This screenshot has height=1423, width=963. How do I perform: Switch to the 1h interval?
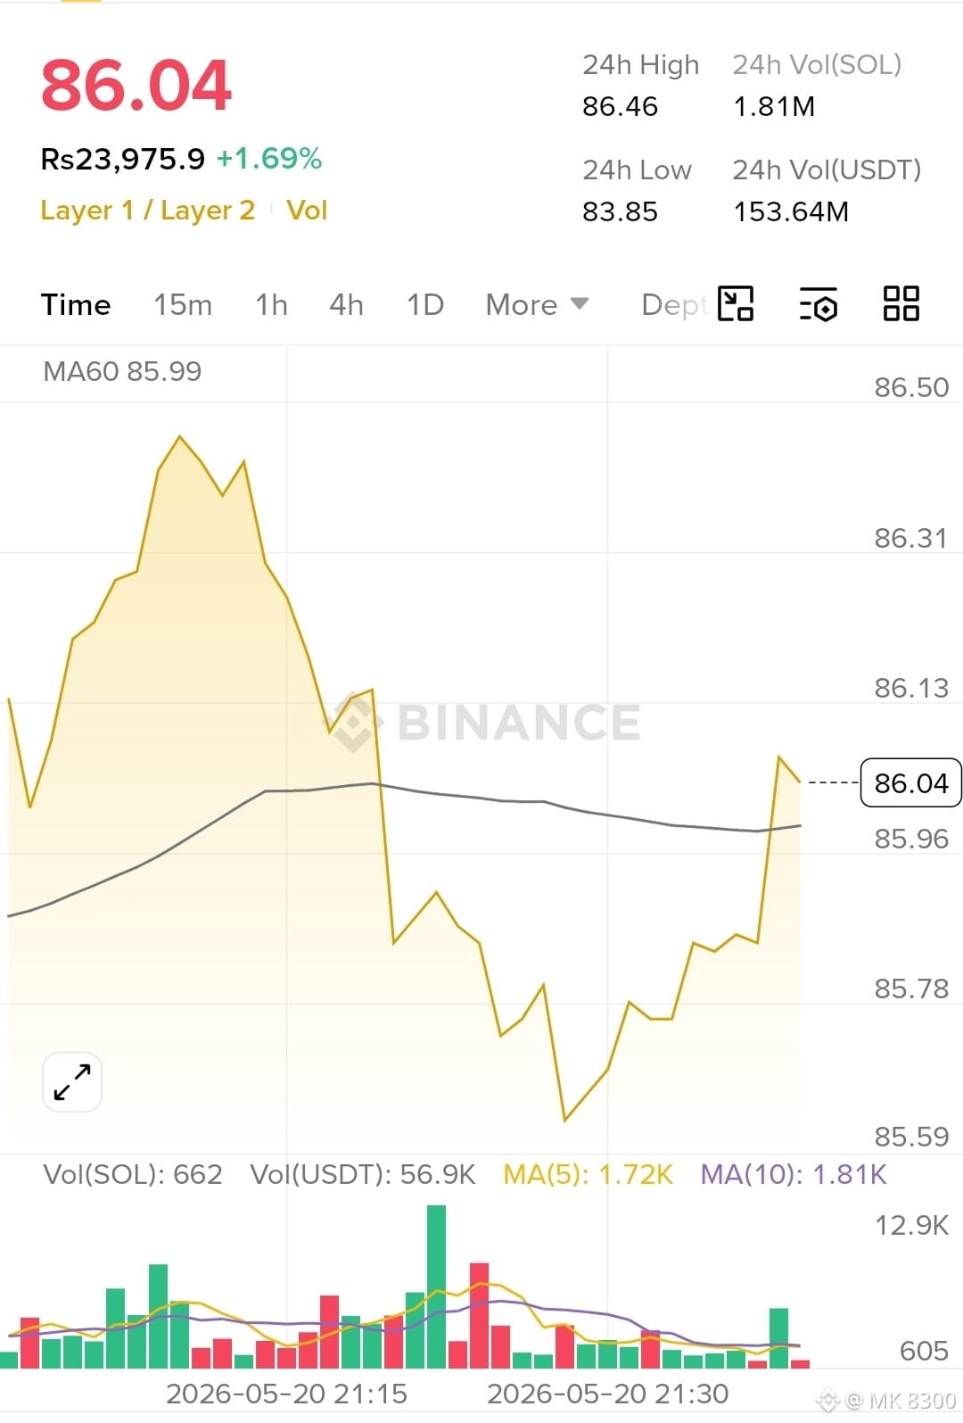(x=271, y=305)
